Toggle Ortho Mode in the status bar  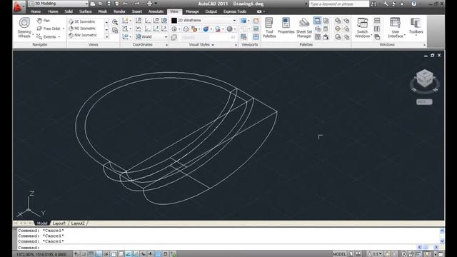tap(99, 254)
